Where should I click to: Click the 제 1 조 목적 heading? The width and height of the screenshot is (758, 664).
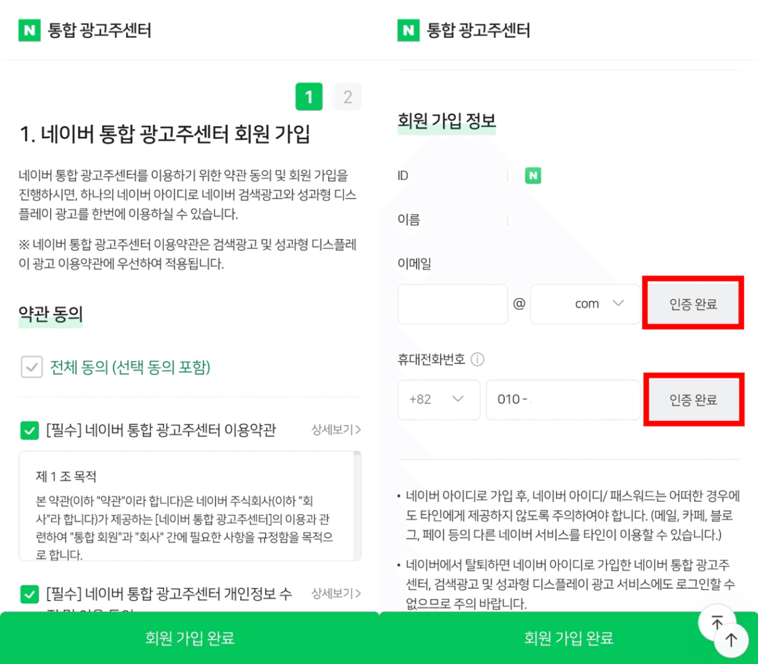click(x=66, y=477)
